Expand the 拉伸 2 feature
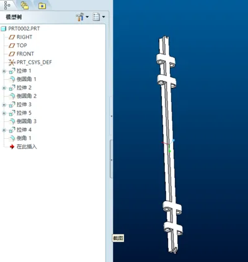The image size is (248, 262). [x=4, y=88]
